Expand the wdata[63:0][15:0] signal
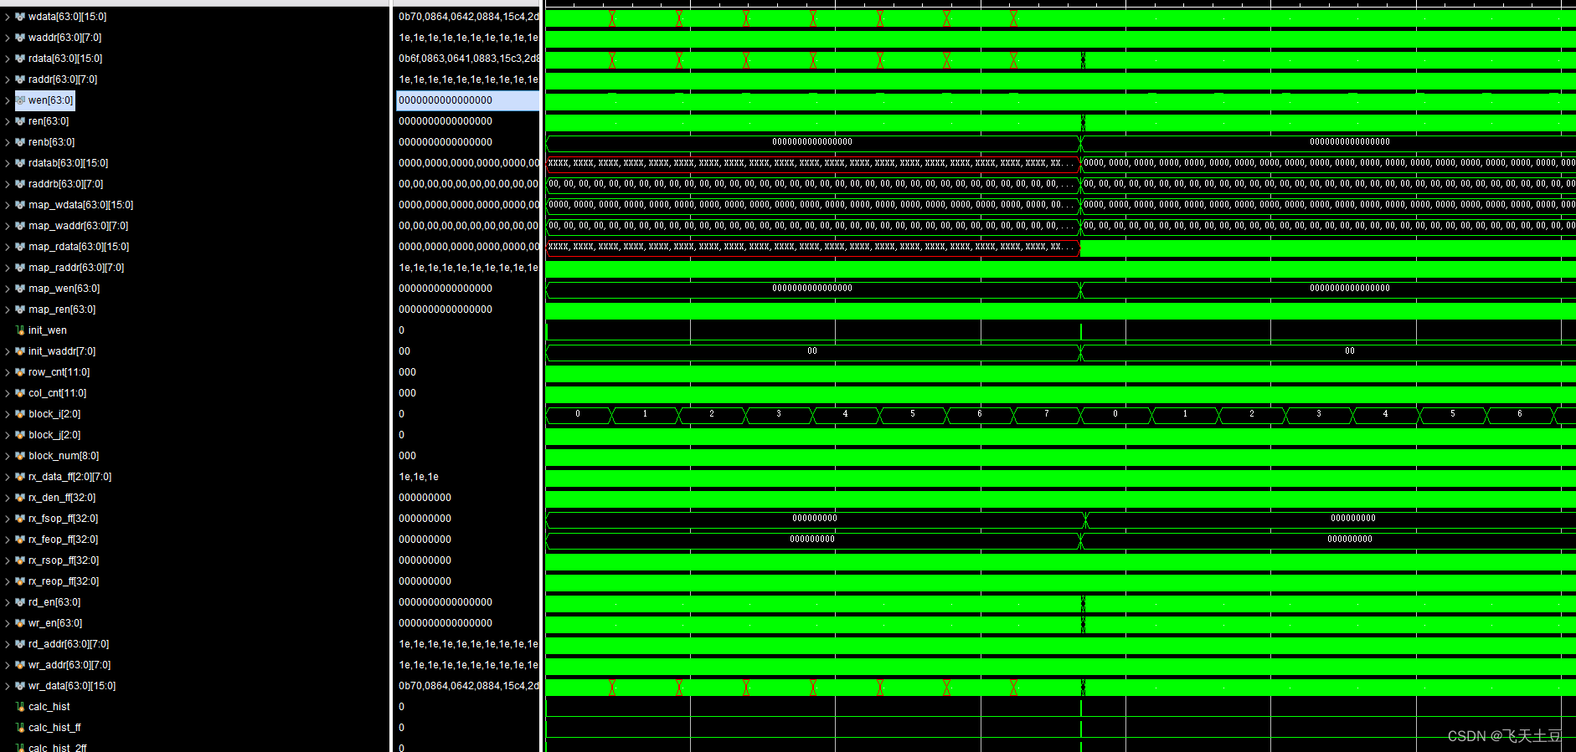1576x752 pixels. coord(8,17)
